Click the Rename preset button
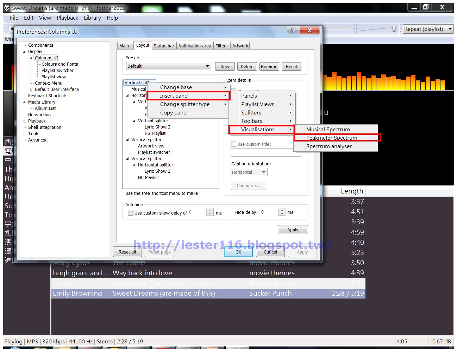457x349 pixels. pos(269,67)
